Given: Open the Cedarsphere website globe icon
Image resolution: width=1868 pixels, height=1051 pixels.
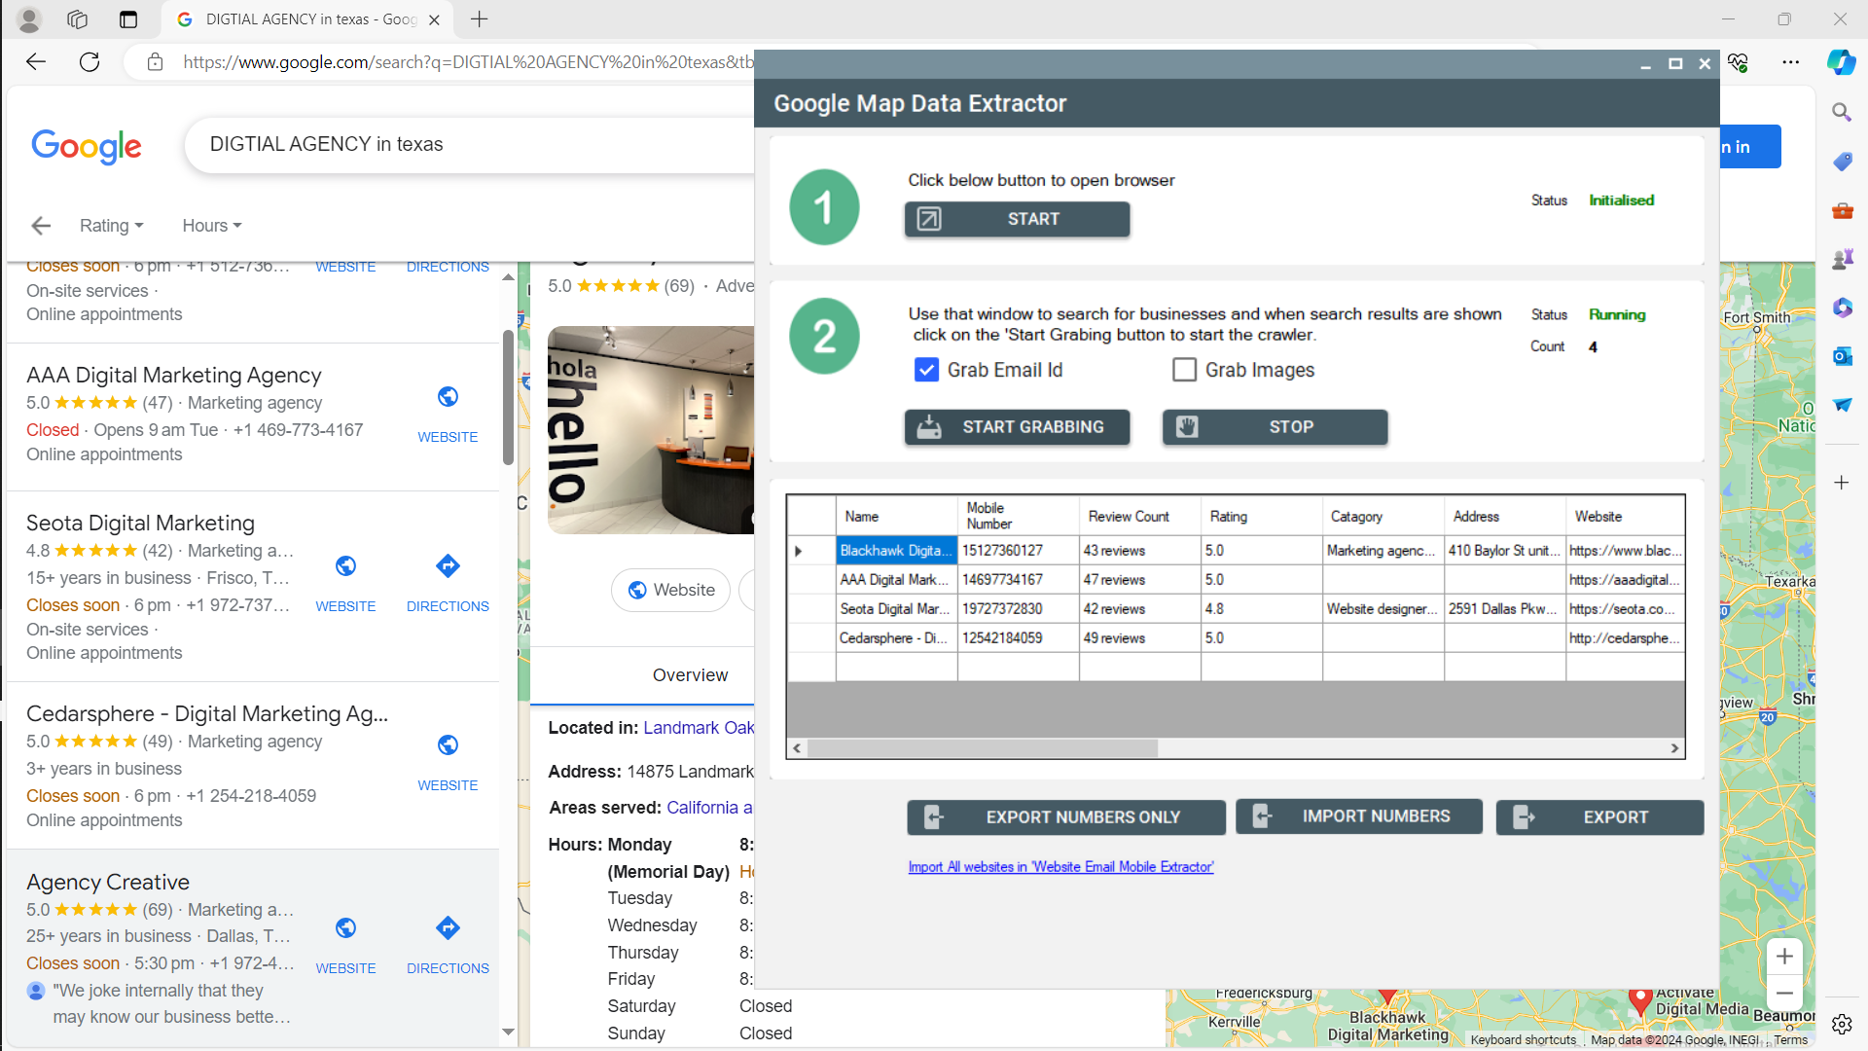Looking at the screenshot, I should 448,745.
